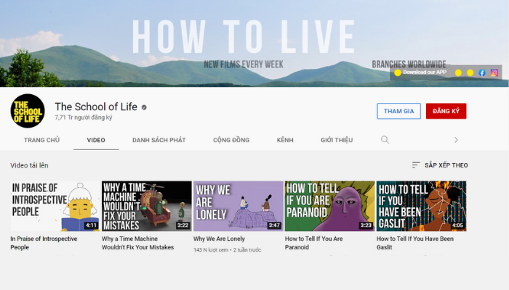509x290 pixels.
Task: Click the yellow dot beside Download our APP
Action: [398, 72]
